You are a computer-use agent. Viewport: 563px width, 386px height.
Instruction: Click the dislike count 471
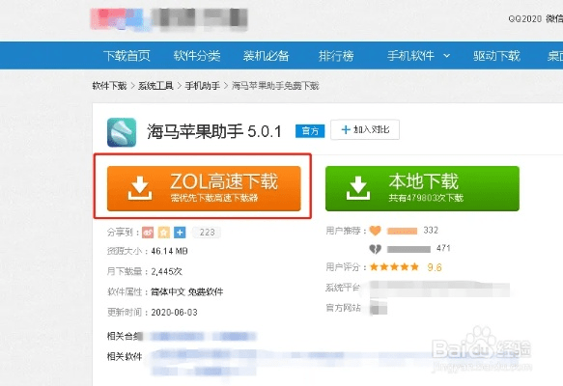click(x=443, y=248)
